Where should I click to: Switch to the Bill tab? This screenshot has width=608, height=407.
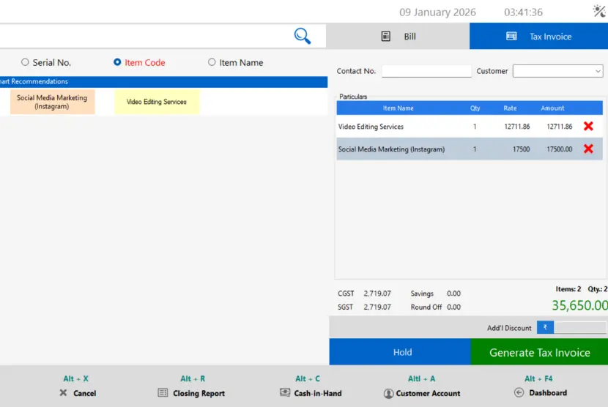coord(398,37)
